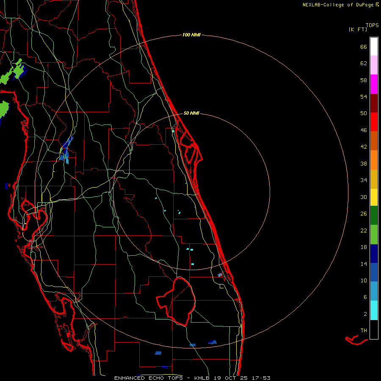Screen dimensions: 381x381
Task: Click the 'TOPS' legend heading
Action: pos(372,25)
